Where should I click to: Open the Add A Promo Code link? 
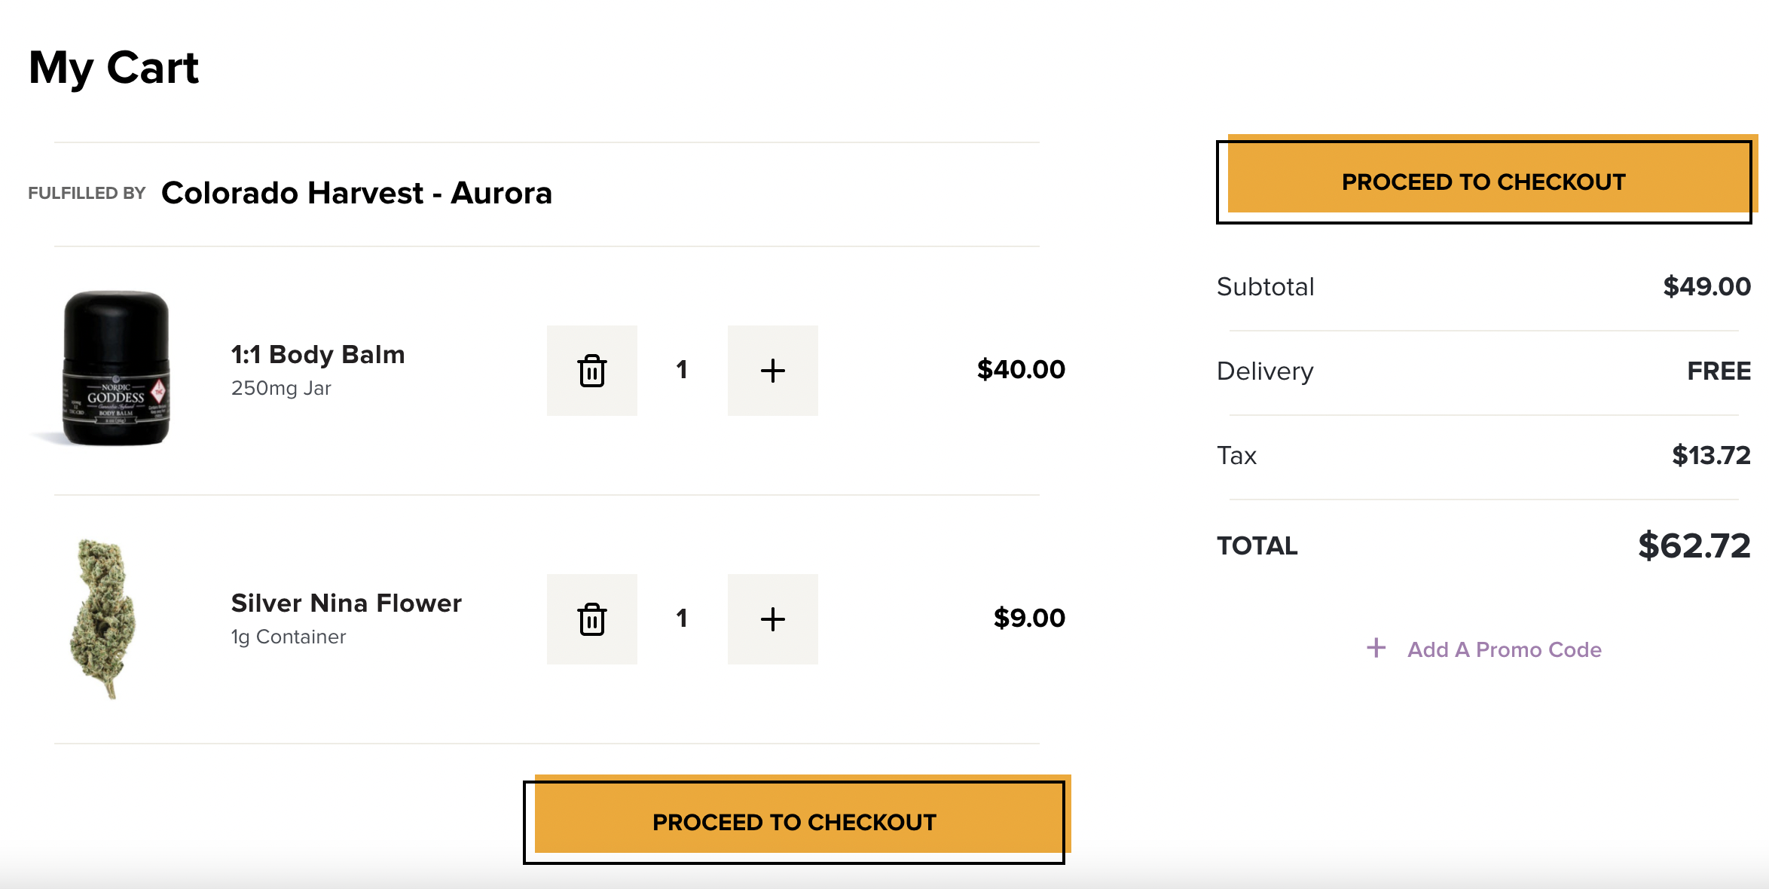pyautogui.click(x=1504, y=649)
